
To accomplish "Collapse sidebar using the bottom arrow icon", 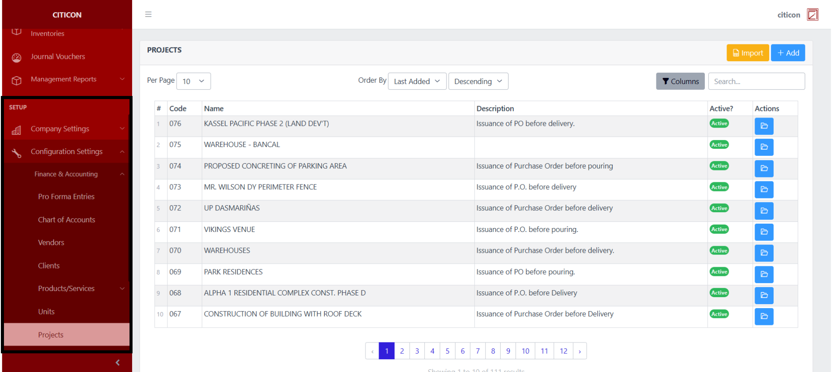I will click(118, 362).
